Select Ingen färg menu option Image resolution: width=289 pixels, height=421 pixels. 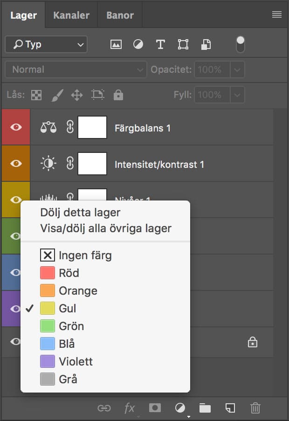pos(105,255)
